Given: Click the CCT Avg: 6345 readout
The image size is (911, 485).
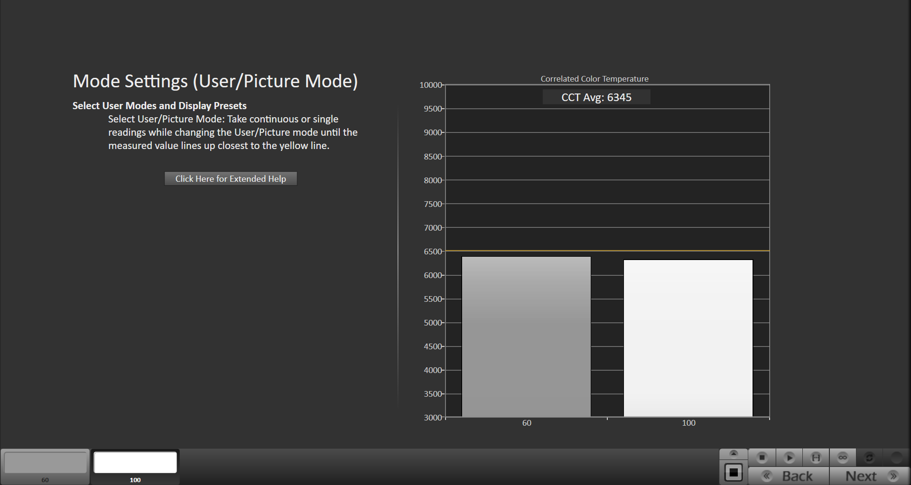Looking at the screenshot, I should [596, 97].
